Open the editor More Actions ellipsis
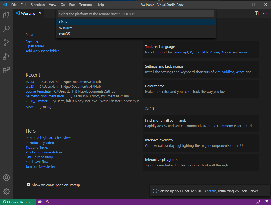271x205 pixels. tap(265, 13)
